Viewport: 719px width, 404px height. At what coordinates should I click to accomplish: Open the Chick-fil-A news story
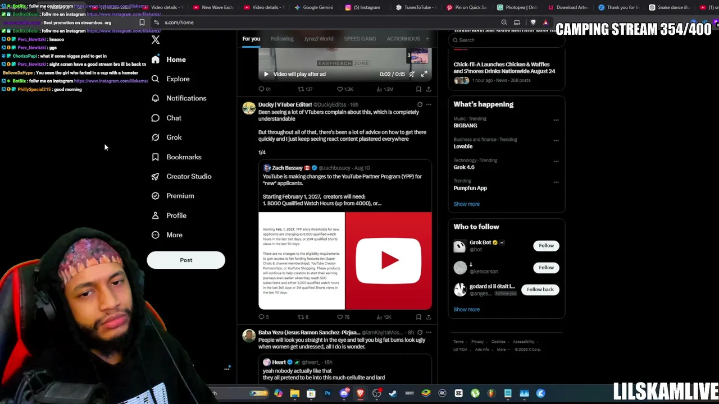coord(506,72)
